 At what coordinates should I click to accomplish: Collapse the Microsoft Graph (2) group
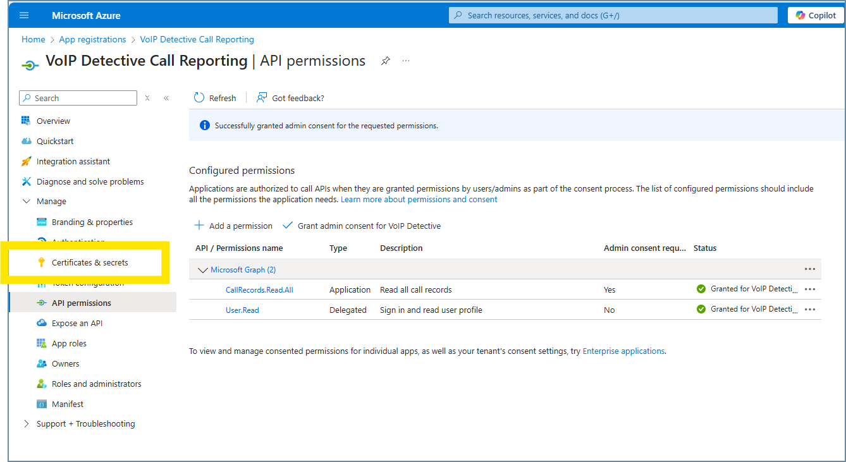click(202, 270)
